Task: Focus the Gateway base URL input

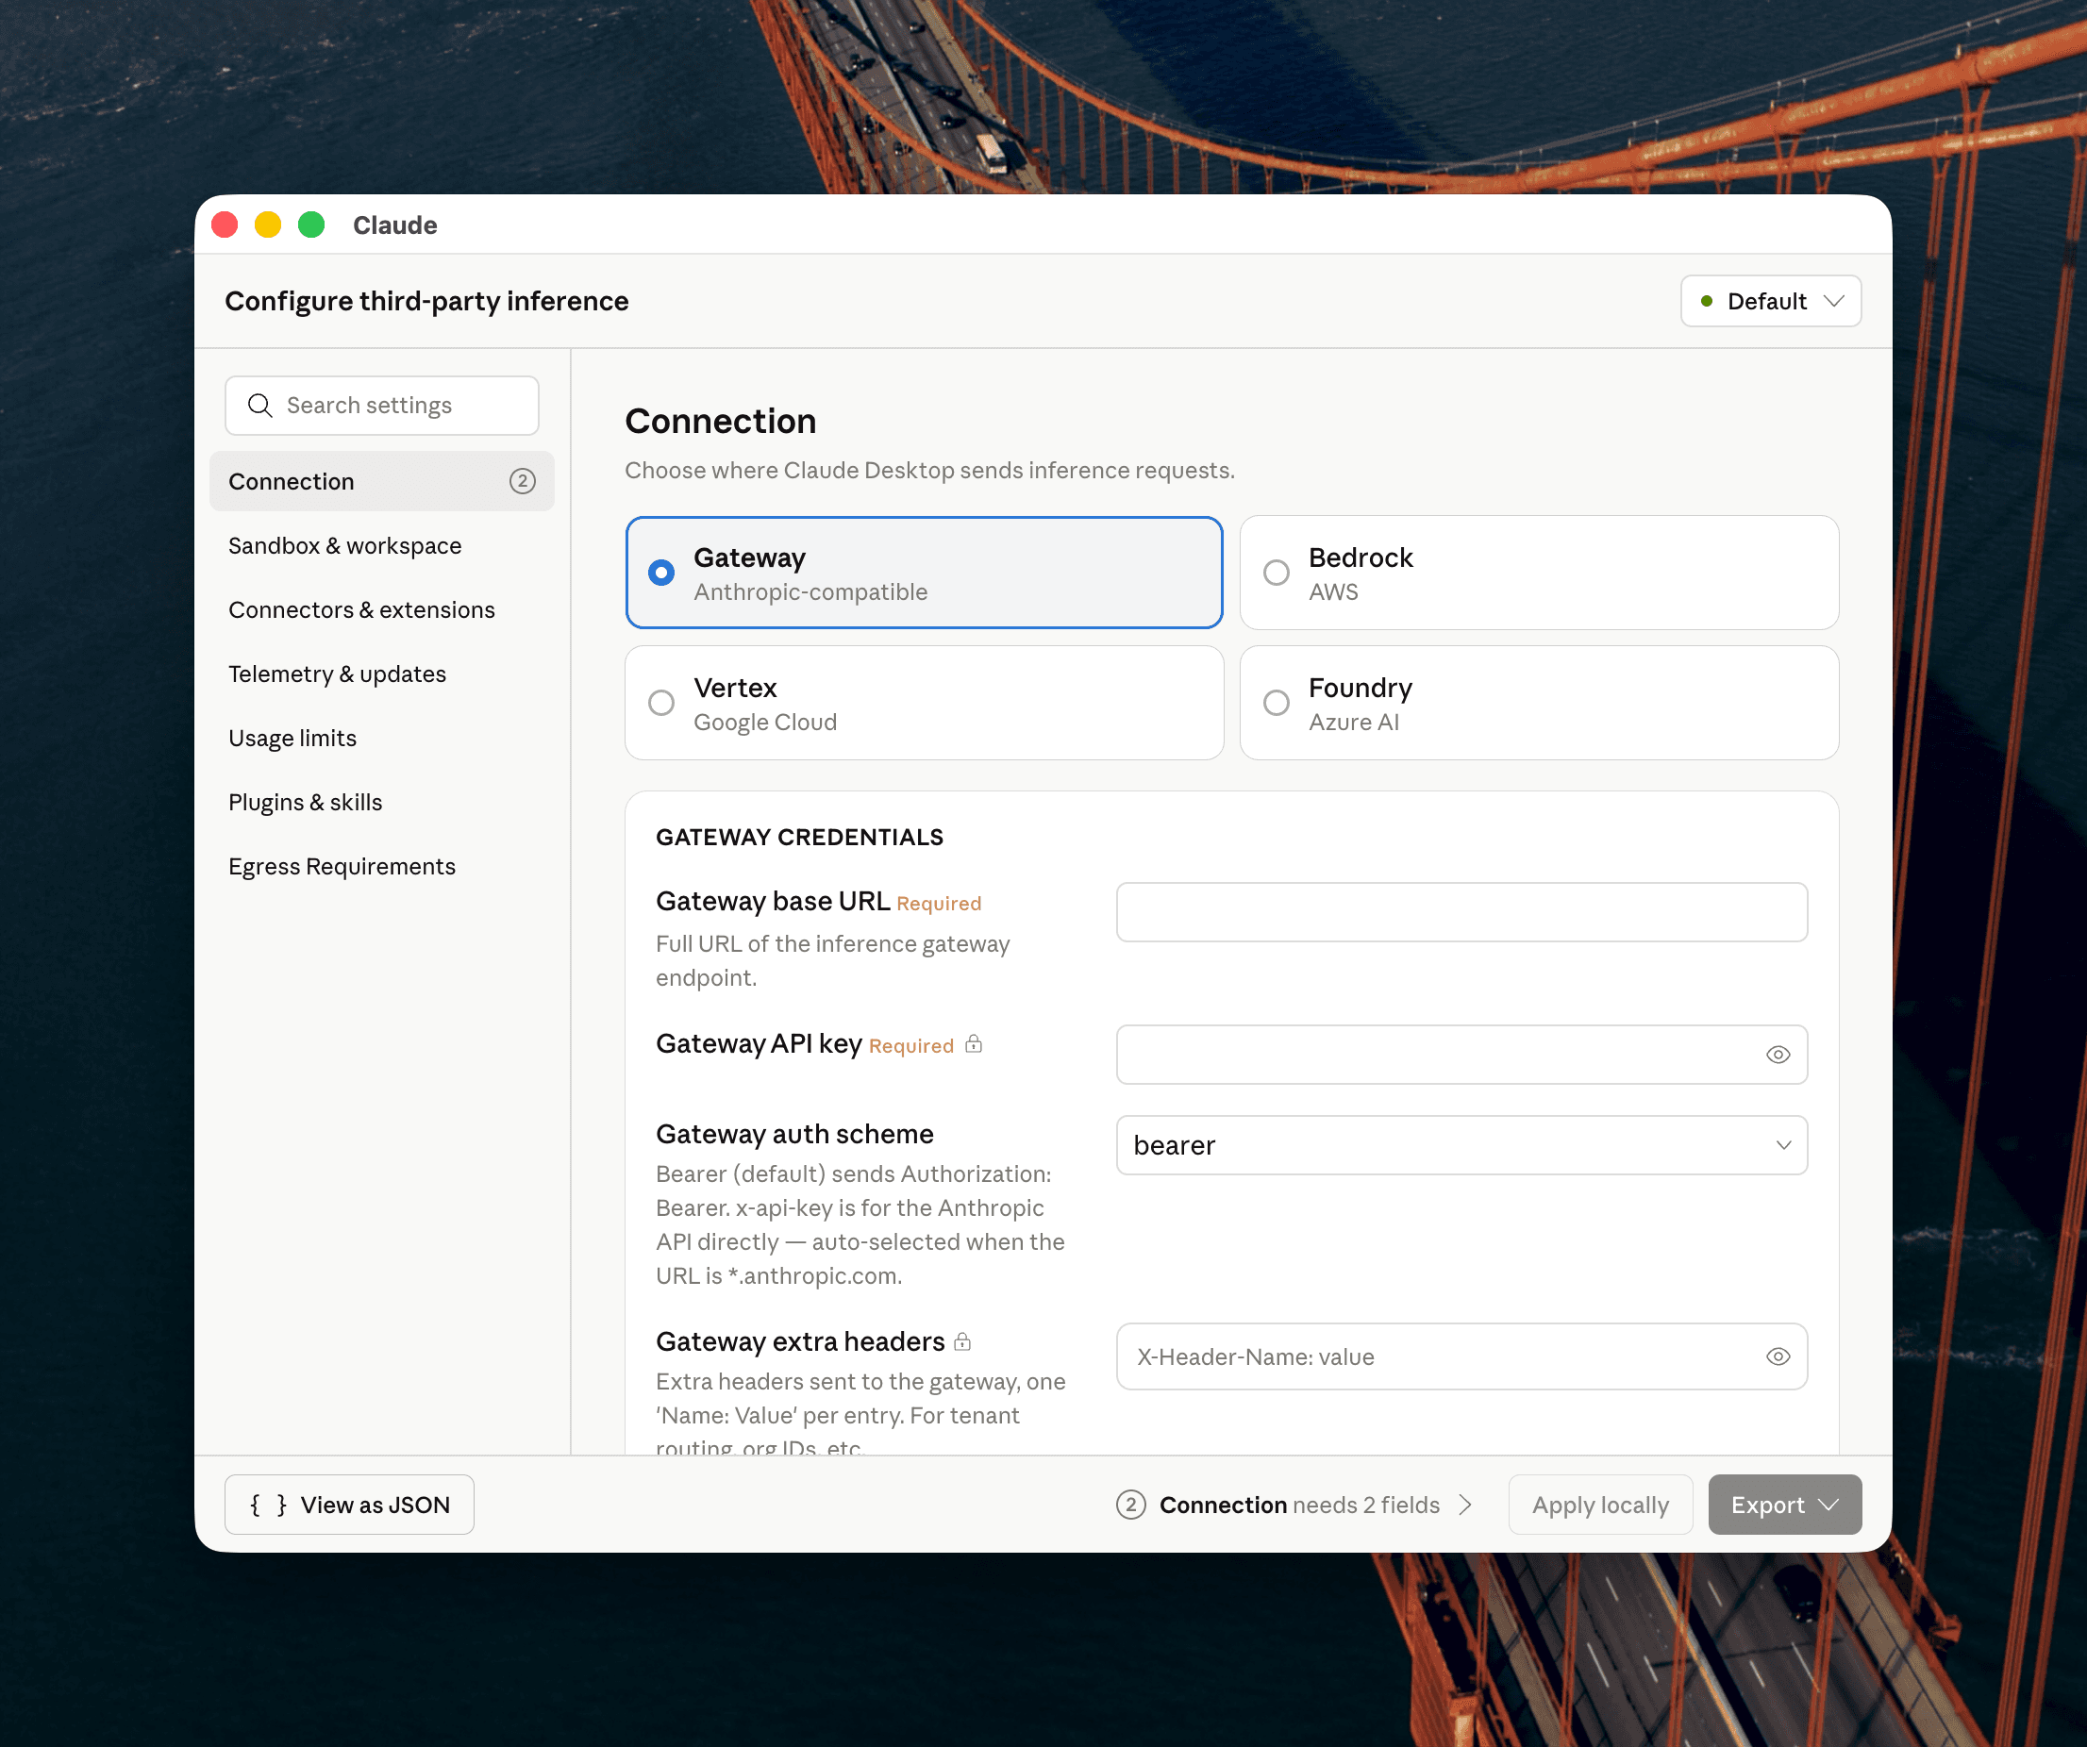Action: click(1461, 911)
